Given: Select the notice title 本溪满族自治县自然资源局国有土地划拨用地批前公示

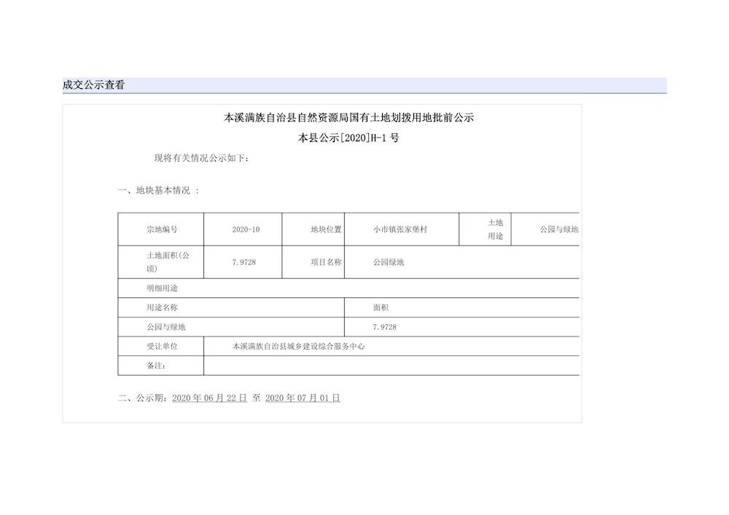Looking at the screenshot, I should (x=348, y=117).
